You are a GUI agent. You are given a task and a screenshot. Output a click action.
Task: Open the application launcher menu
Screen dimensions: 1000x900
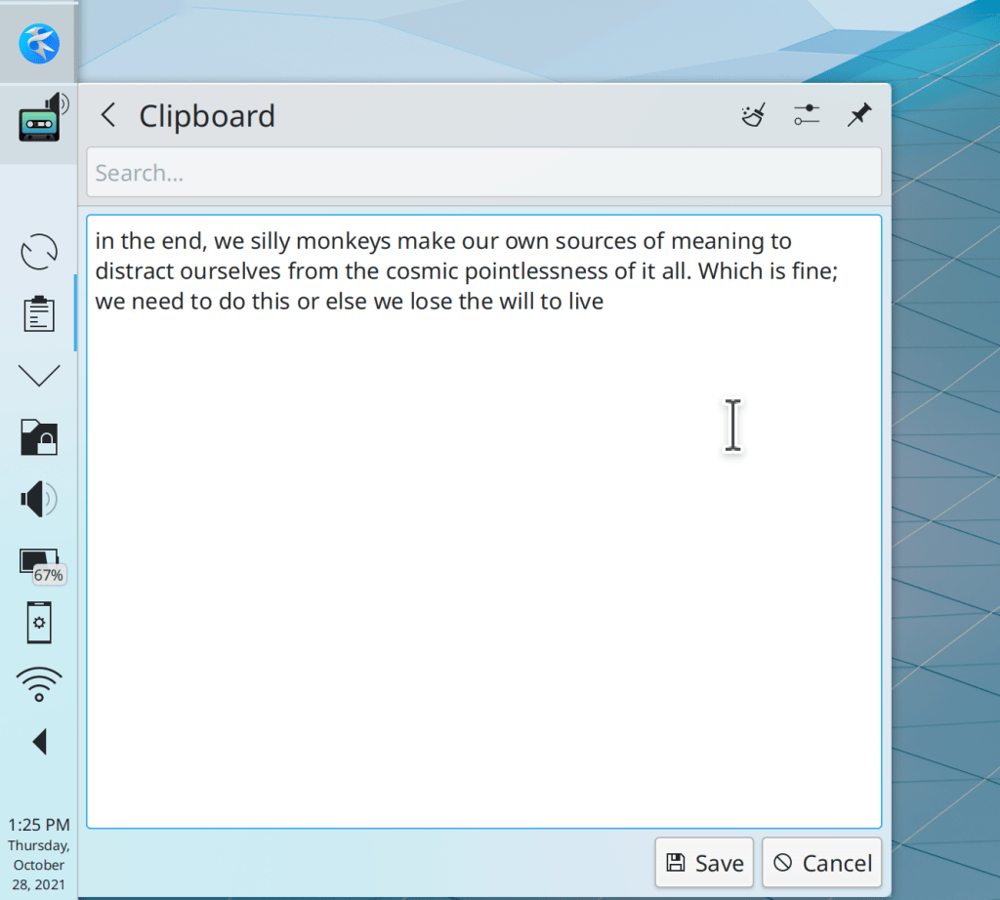(39, 42)
